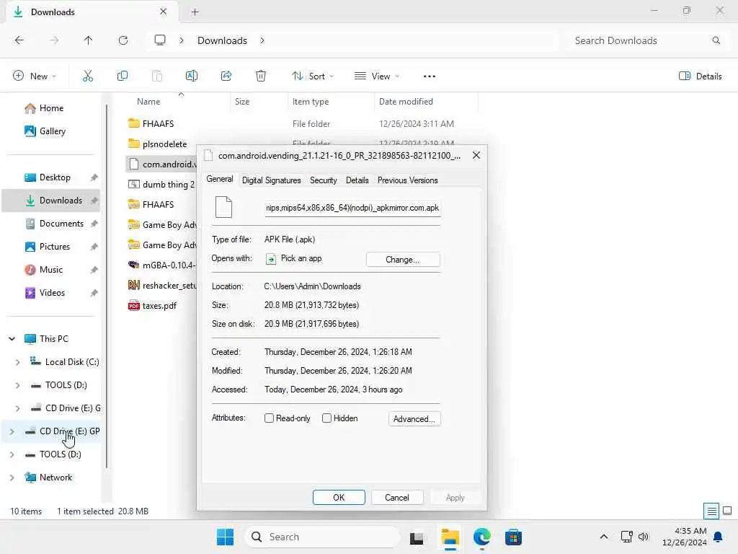The height and width of the screenshot is (554, 738).
Task: Select the General tab
Action: coord(220,180)
